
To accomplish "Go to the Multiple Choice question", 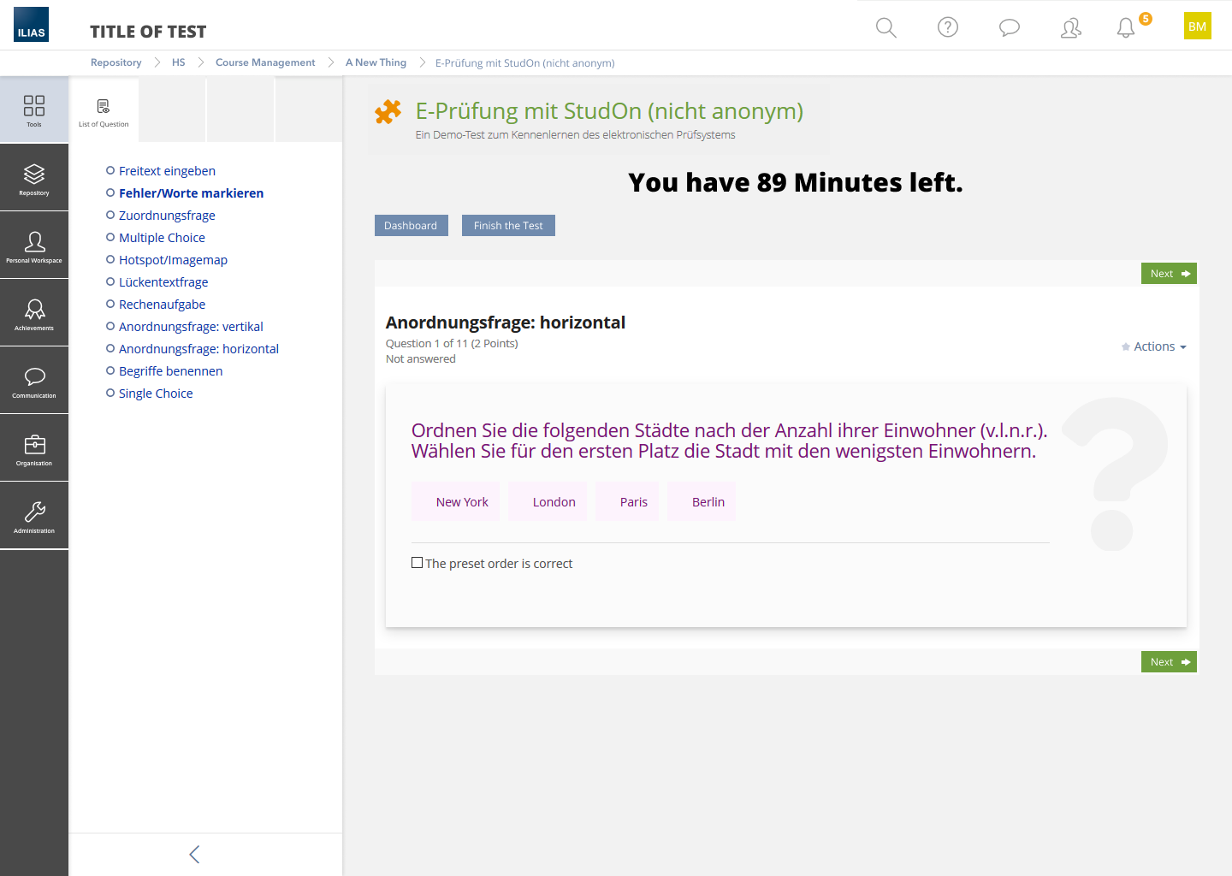I will pyautogui.click(x=162, y=238).
